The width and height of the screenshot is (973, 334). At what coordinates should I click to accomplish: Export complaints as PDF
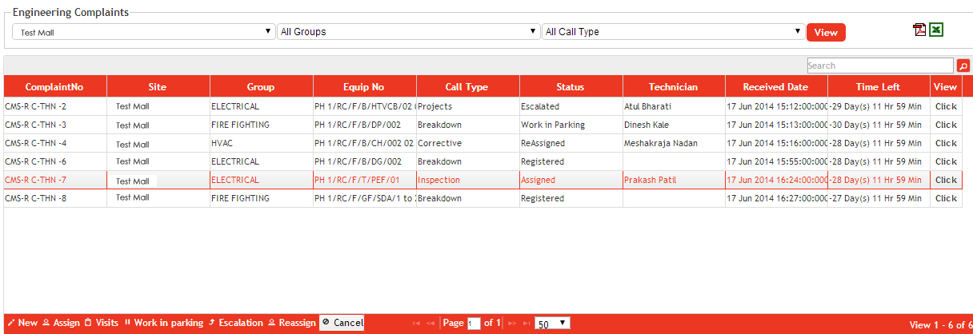click(x=919, y=30)
